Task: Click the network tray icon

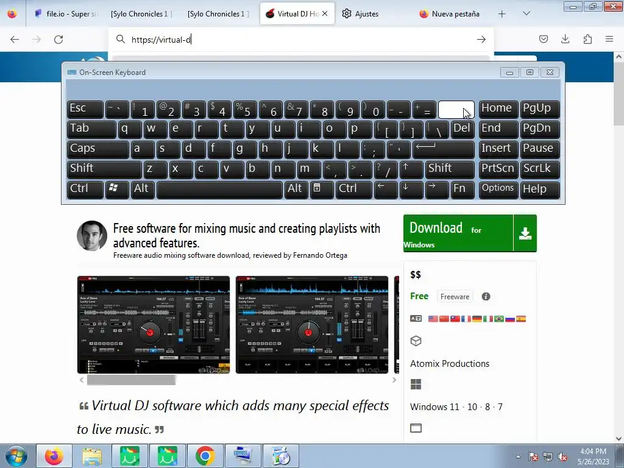Action: click(x=548, y=456)
